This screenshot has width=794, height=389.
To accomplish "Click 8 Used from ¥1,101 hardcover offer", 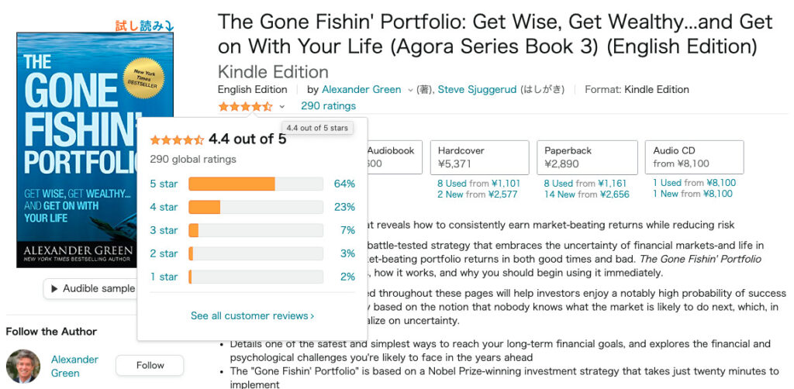I will 479,183.
